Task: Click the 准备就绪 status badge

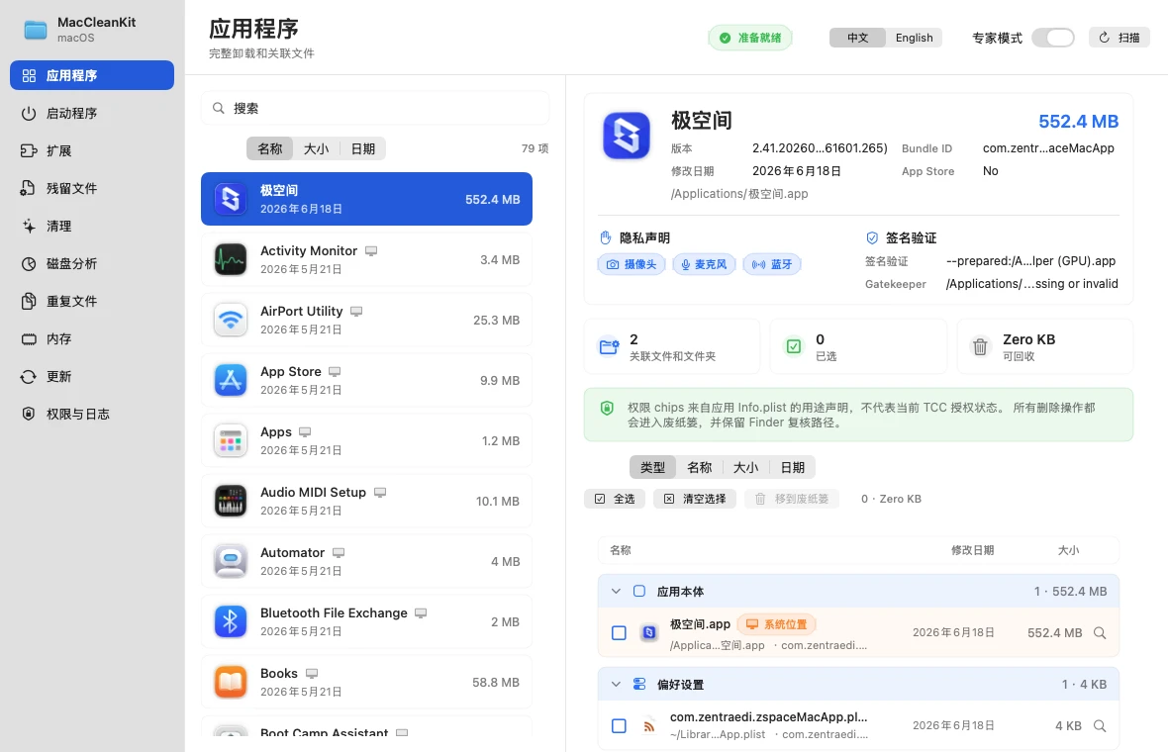Action: click(750, 38)
